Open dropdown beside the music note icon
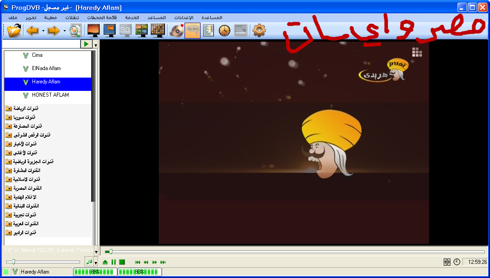 click(96, 262)
